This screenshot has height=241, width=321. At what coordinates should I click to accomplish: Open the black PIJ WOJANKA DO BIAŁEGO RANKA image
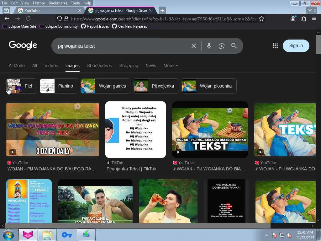[226, 201]
